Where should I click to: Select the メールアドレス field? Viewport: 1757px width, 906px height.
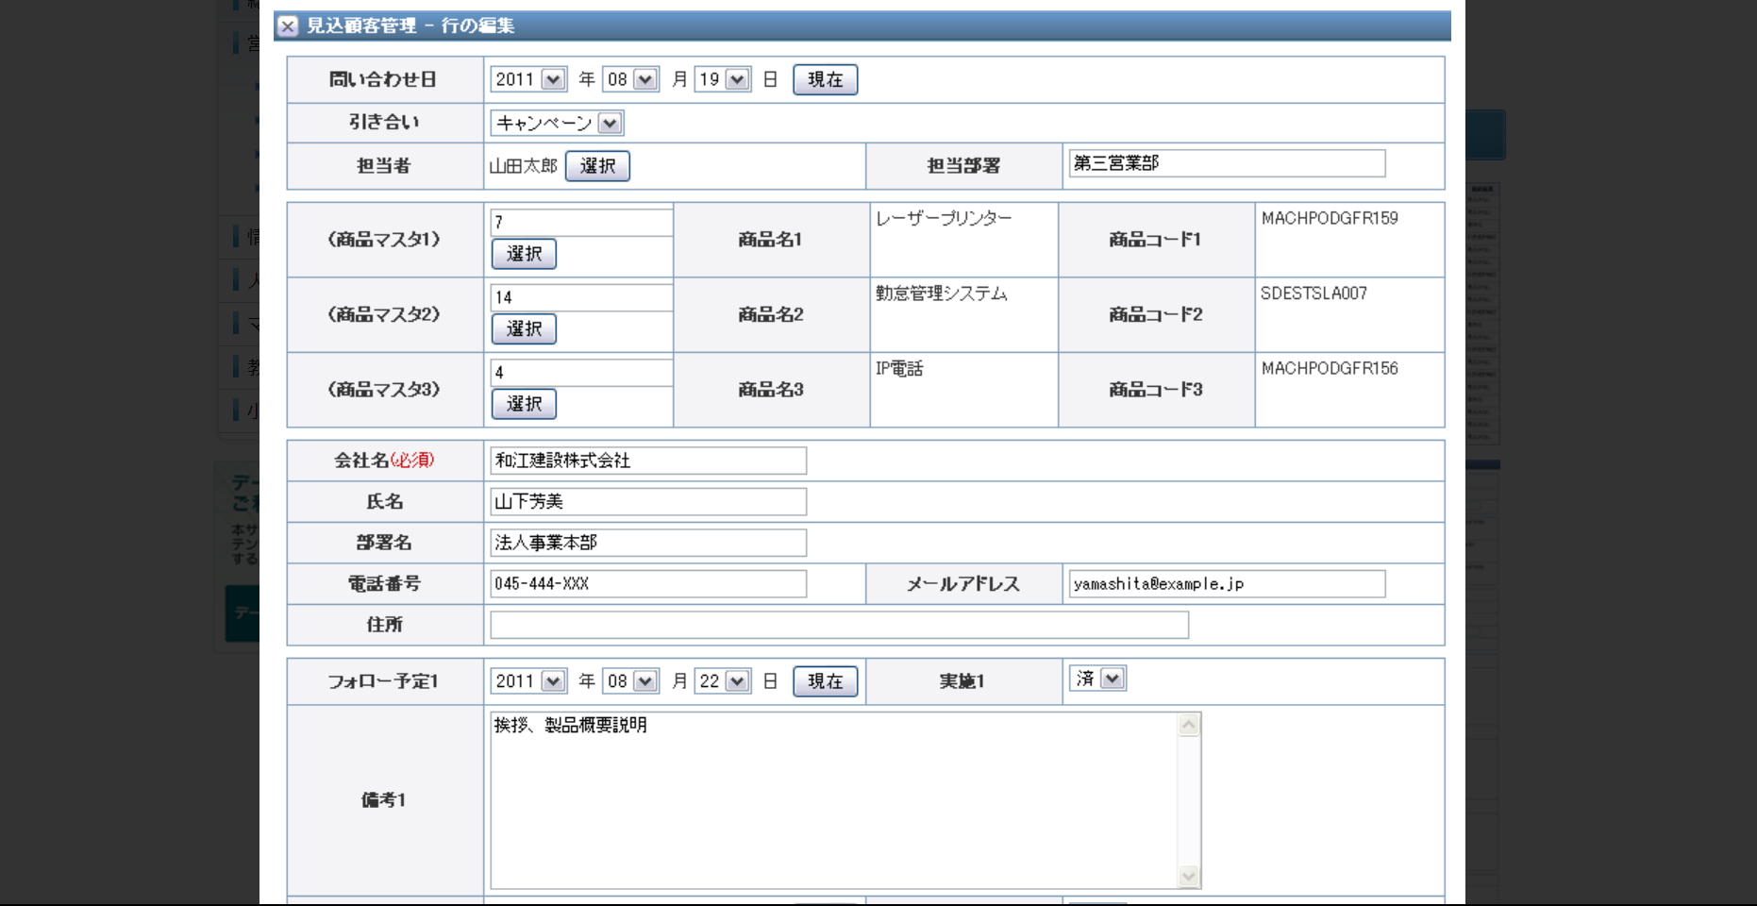pos(1225,583)
